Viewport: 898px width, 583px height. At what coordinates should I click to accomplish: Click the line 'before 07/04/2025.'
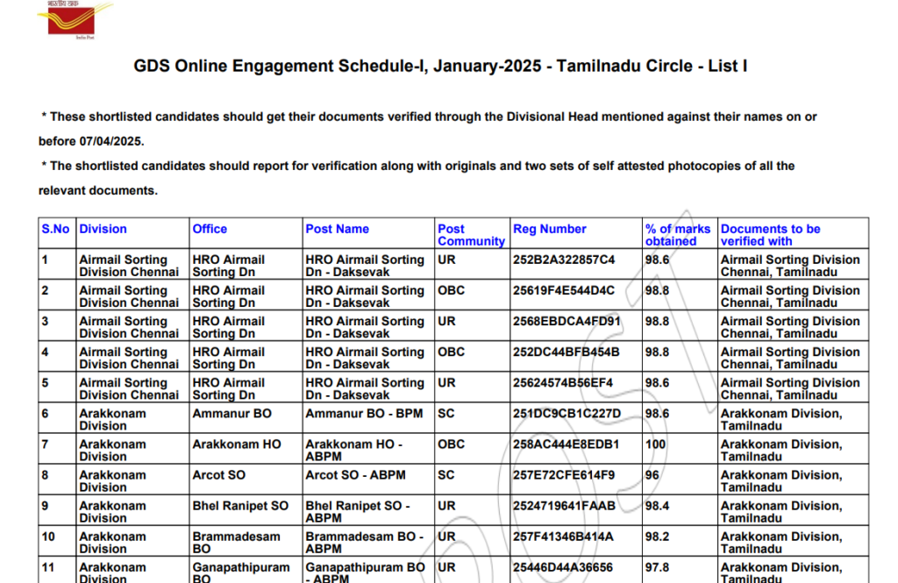pyautogui.click(x=91, y=141)
